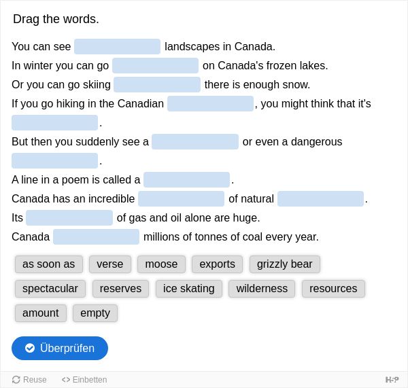
Task: Click the blank before 'landscapes in Canada'
Action: coord(118,47)
